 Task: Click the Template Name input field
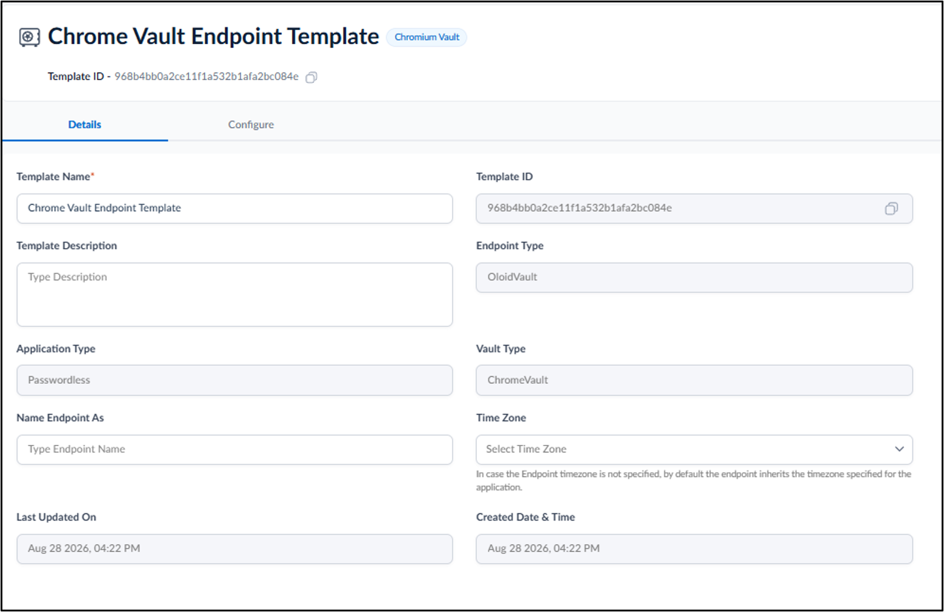tap(234, 208)
